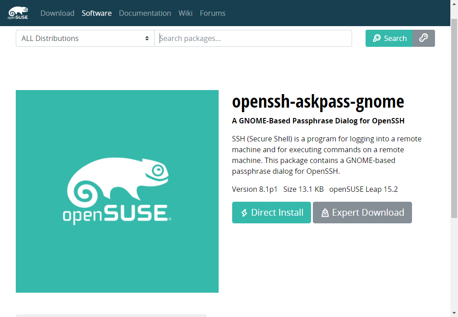
Task: Open the Download menu item
Action: [x=57, y=13]
